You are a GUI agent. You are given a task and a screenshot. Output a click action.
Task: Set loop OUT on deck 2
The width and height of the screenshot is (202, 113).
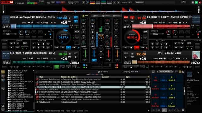[x=182, y=47]
